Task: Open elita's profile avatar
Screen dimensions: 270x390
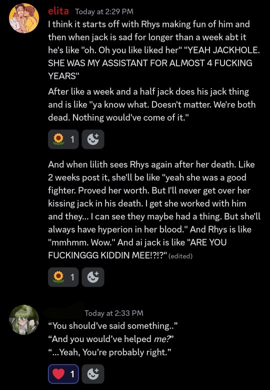Action: [x=24, y=18]
